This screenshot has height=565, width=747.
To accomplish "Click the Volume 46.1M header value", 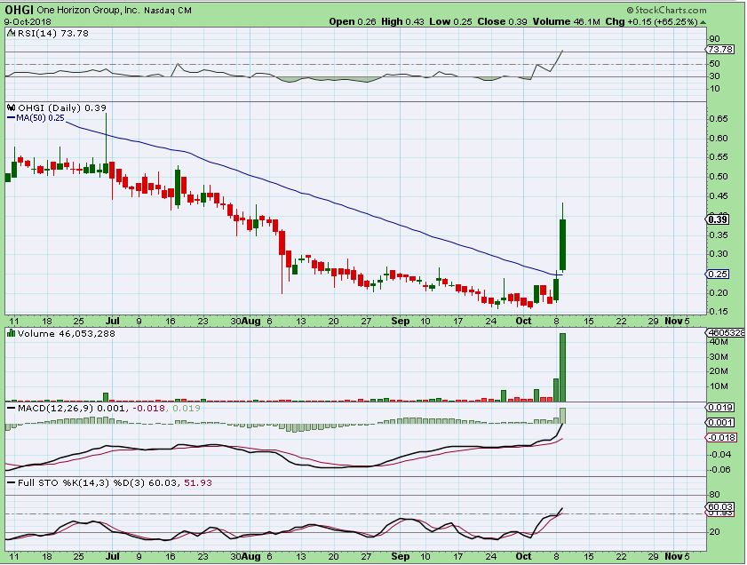I will (566, 22).
